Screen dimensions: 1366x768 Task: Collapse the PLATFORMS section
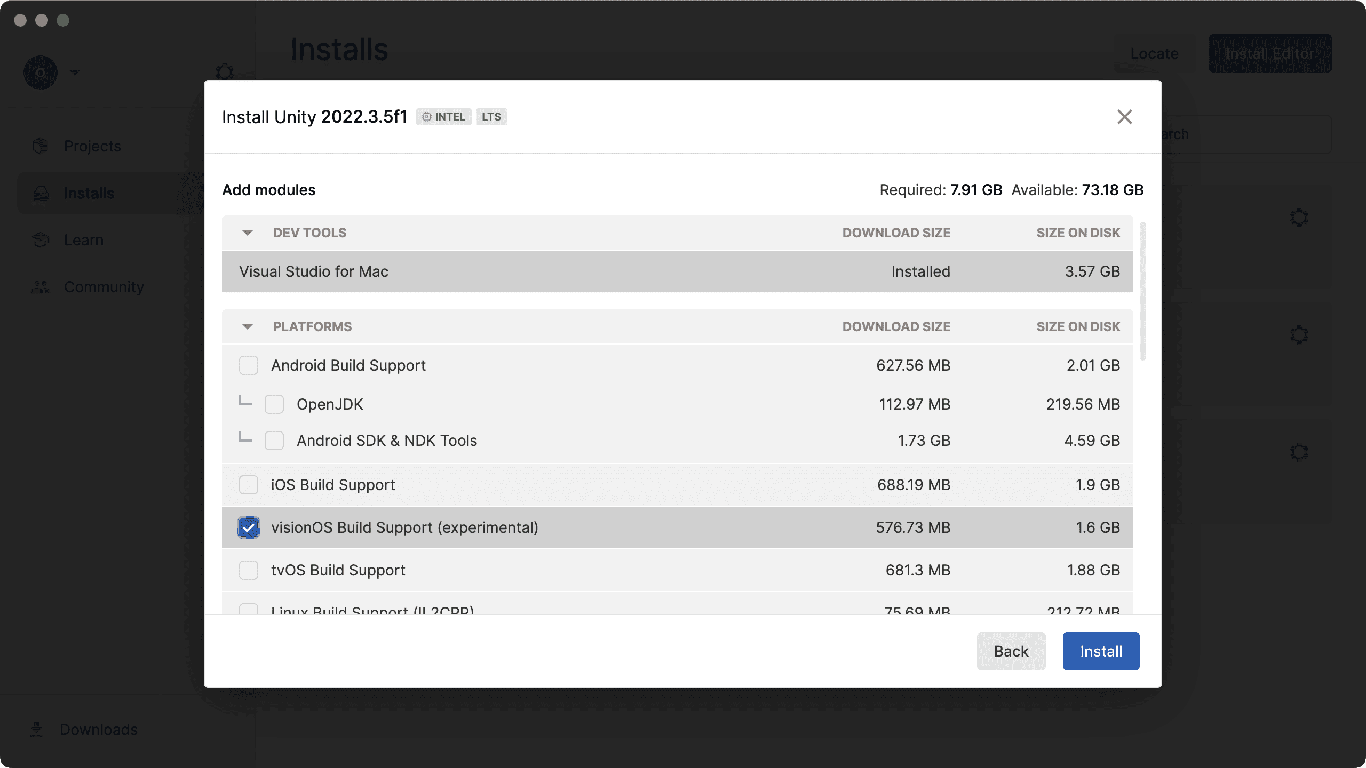[x=248, y=327]
